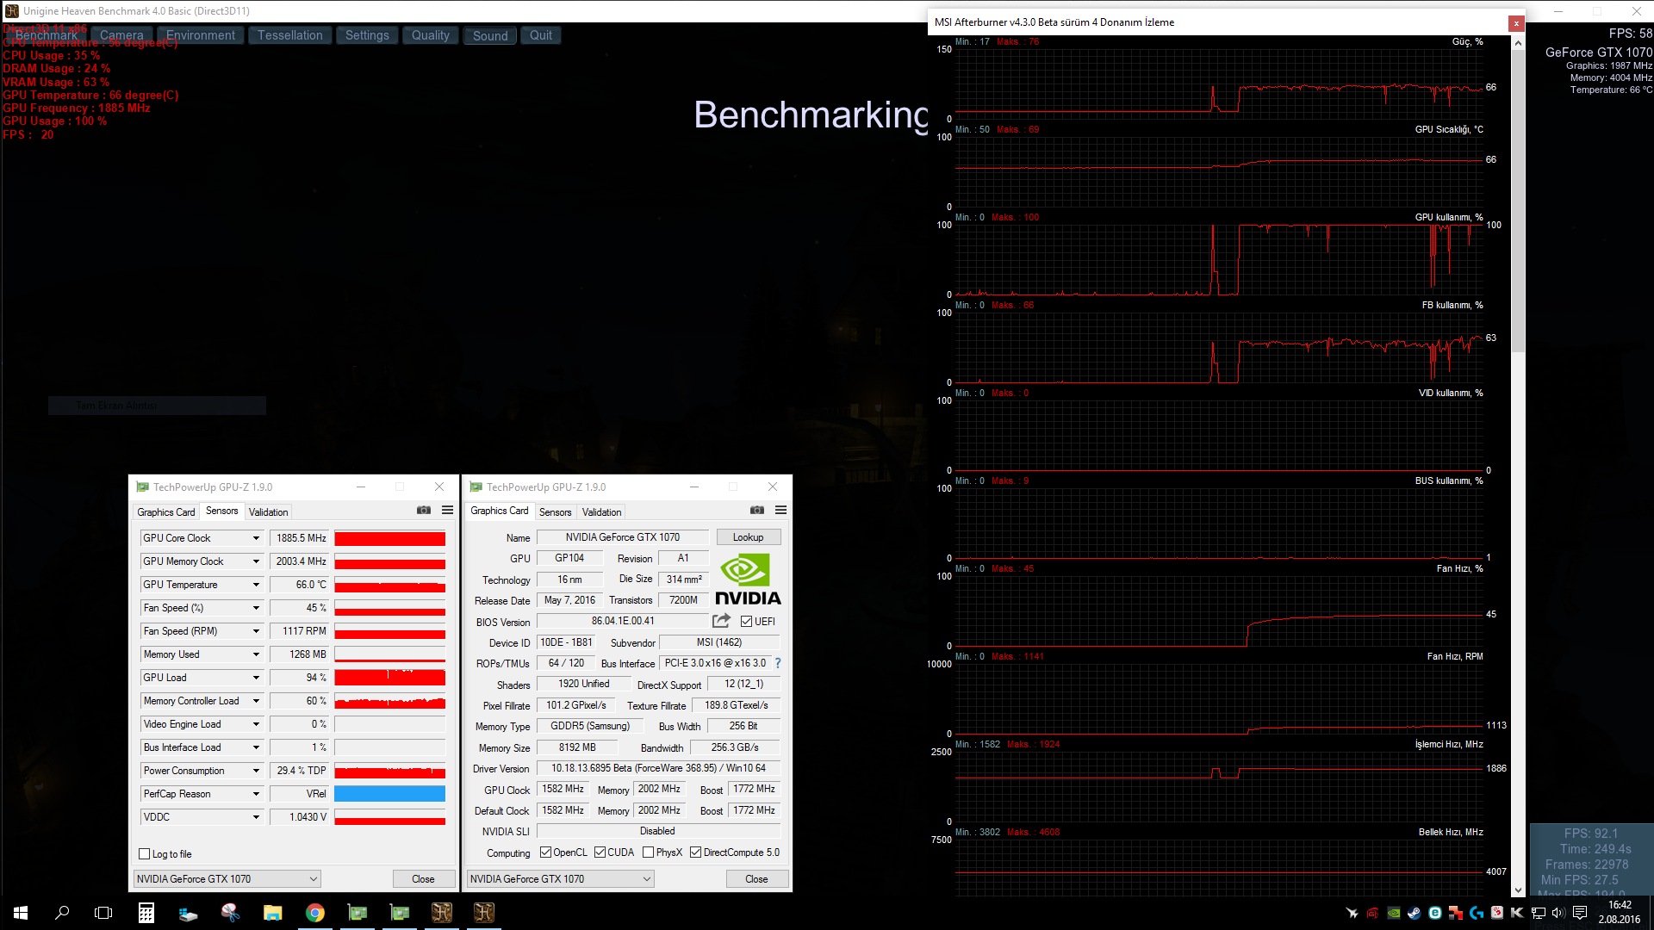Click the NVIDIA logo in GPU-Z
Viewport: 1654px width, 930px height.
747,580
